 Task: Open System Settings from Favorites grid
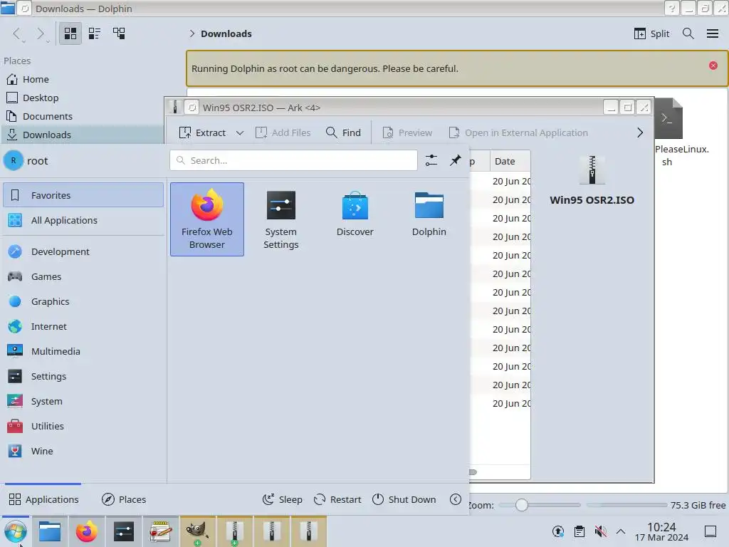tap(280, 219)
